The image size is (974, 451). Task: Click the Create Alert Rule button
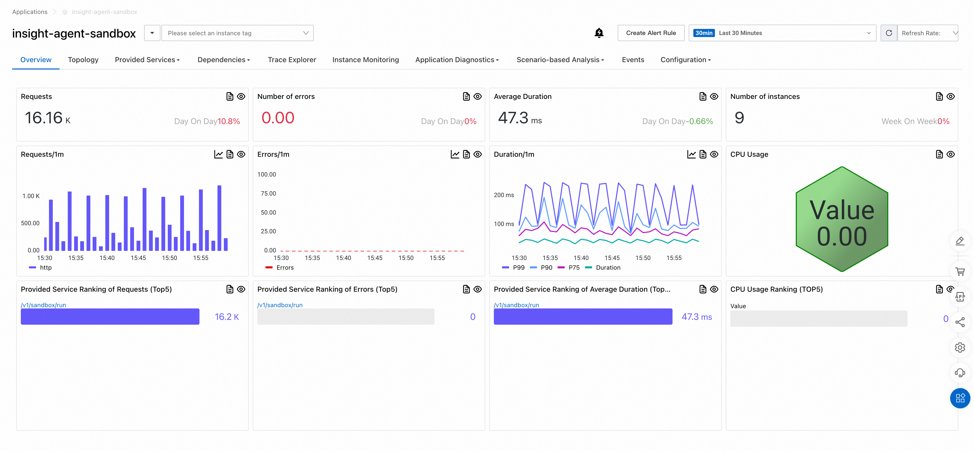click(651, 33)
